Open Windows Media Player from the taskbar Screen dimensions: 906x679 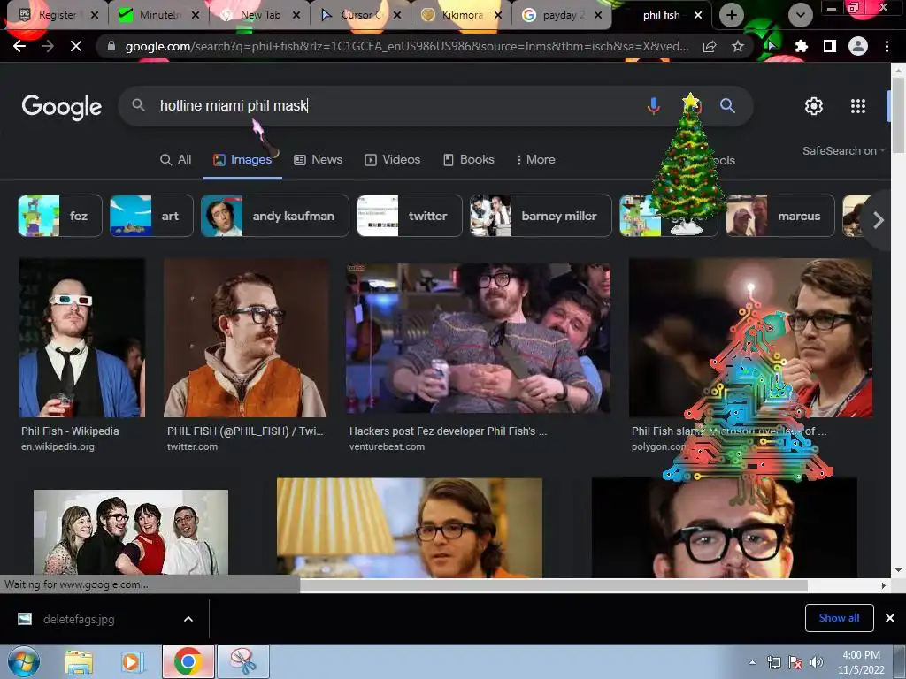(x=132, y=661)
